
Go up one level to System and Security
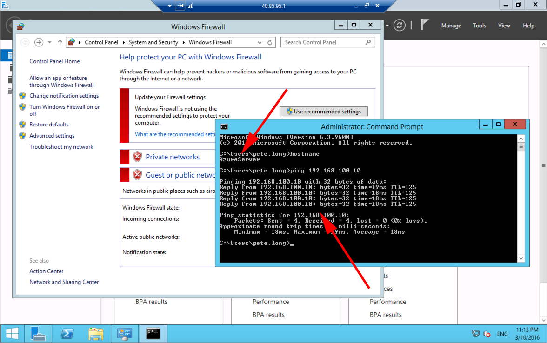coord(60,42)
